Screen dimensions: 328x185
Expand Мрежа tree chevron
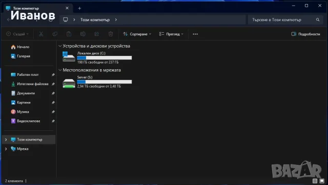coord(6,149)
